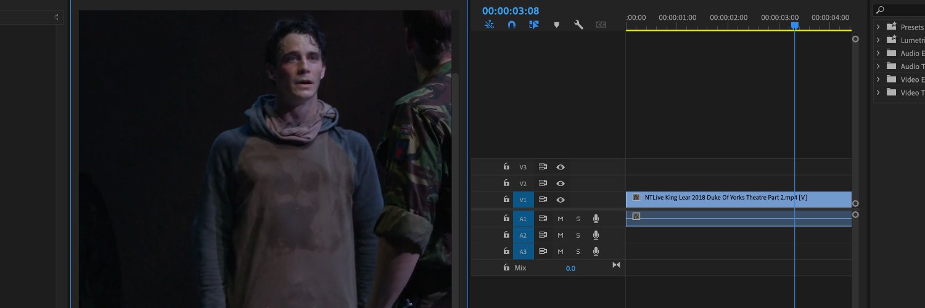
Task: Hide V2 track output with eye icon
Action: (561, 183)
